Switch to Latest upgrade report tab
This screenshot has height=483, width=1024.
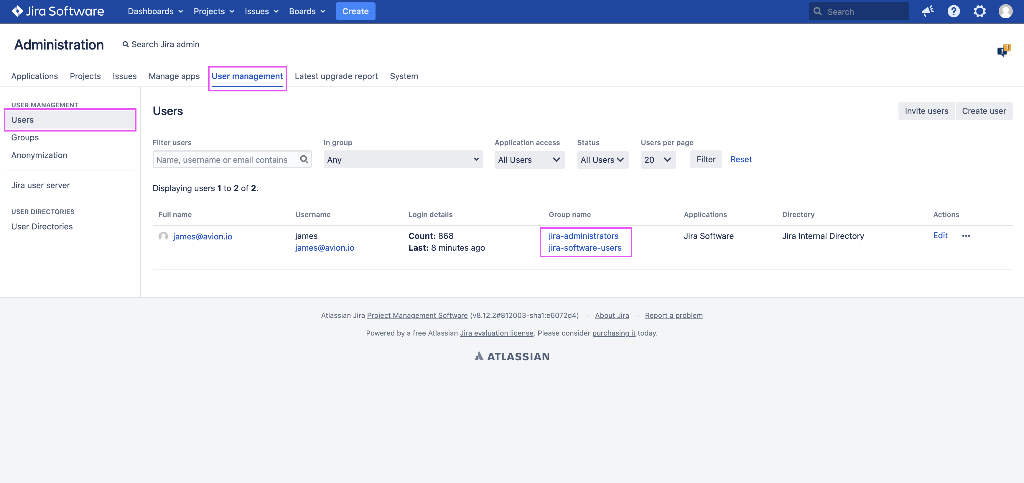pos(336,76)
